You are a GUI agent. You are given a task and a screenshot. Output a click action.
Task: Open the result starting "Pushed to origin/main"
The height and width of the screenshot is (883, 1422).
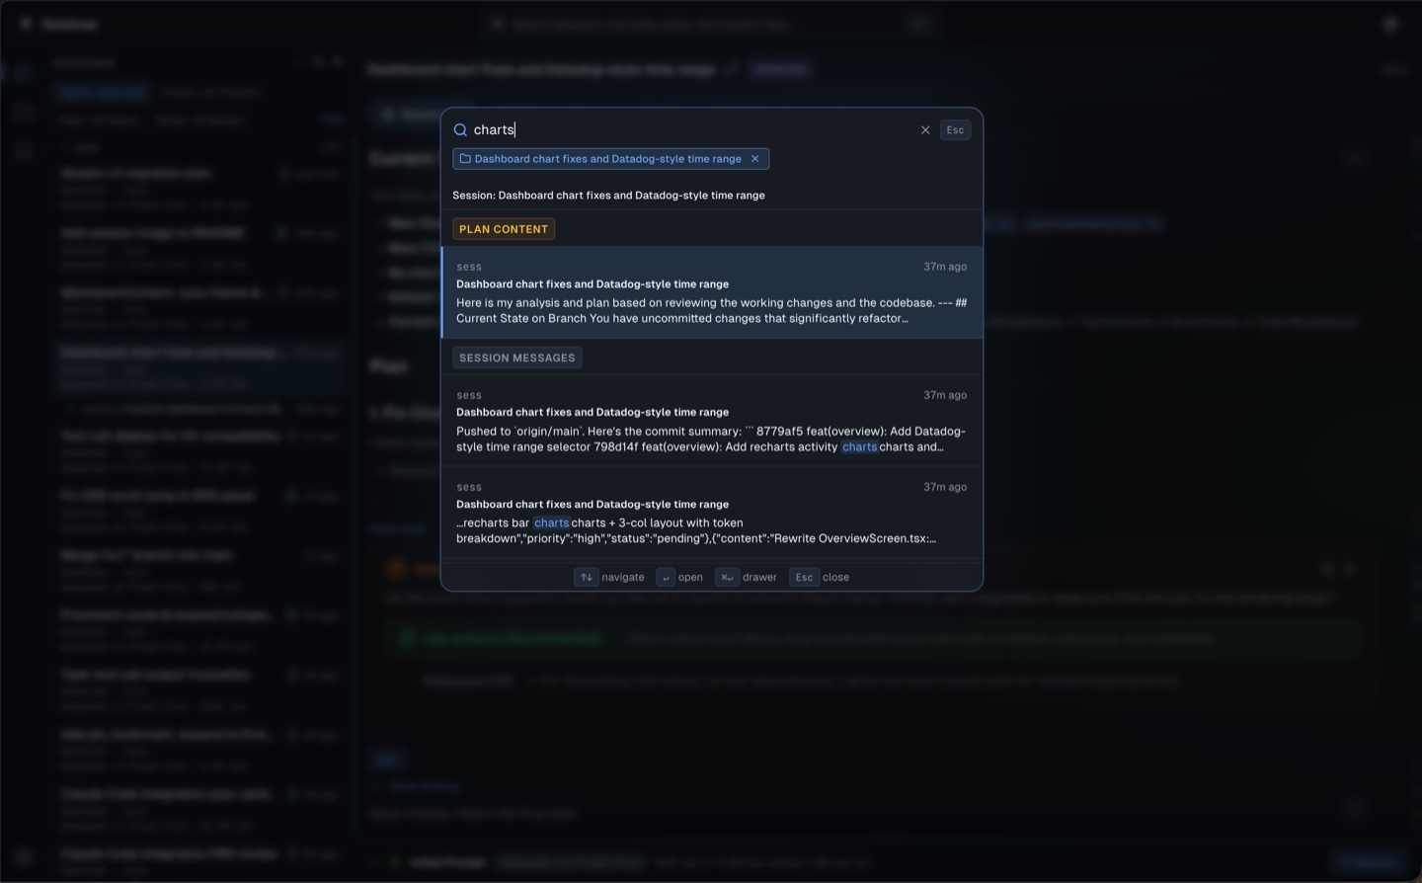pyautogui.click(x=712, y=421)
